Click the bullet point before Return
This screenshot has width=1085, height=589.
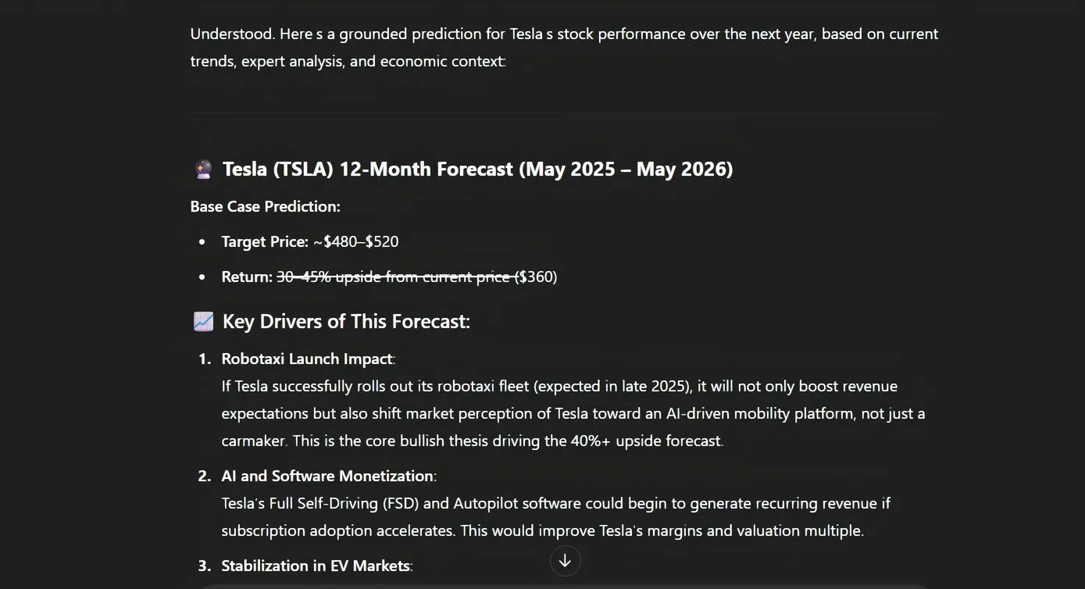coord(202,278)
